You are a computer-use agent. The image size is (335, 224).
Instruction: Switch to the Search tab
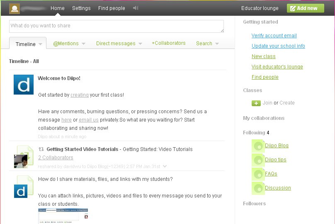pos(204,44)
